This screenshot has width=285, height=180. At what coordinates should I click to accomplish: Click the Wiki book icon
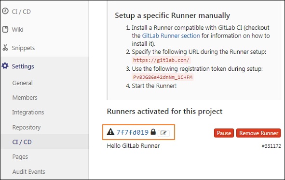pos(5,29)
